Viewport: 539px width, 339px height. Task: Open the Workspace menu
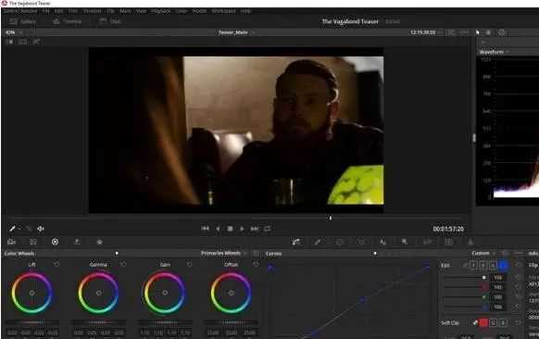[223, 11]
